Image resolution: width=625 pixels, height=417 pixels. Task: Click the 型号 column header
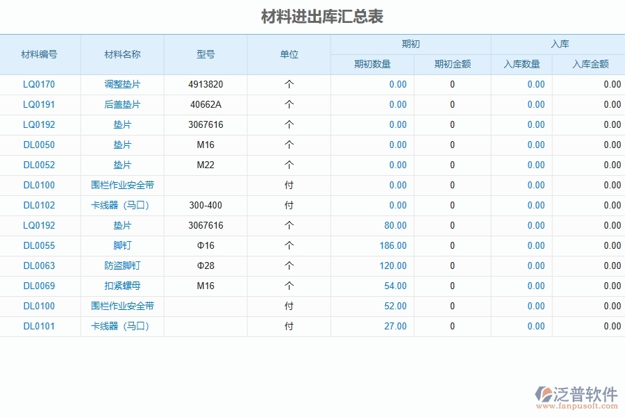[x=205, y=54]
